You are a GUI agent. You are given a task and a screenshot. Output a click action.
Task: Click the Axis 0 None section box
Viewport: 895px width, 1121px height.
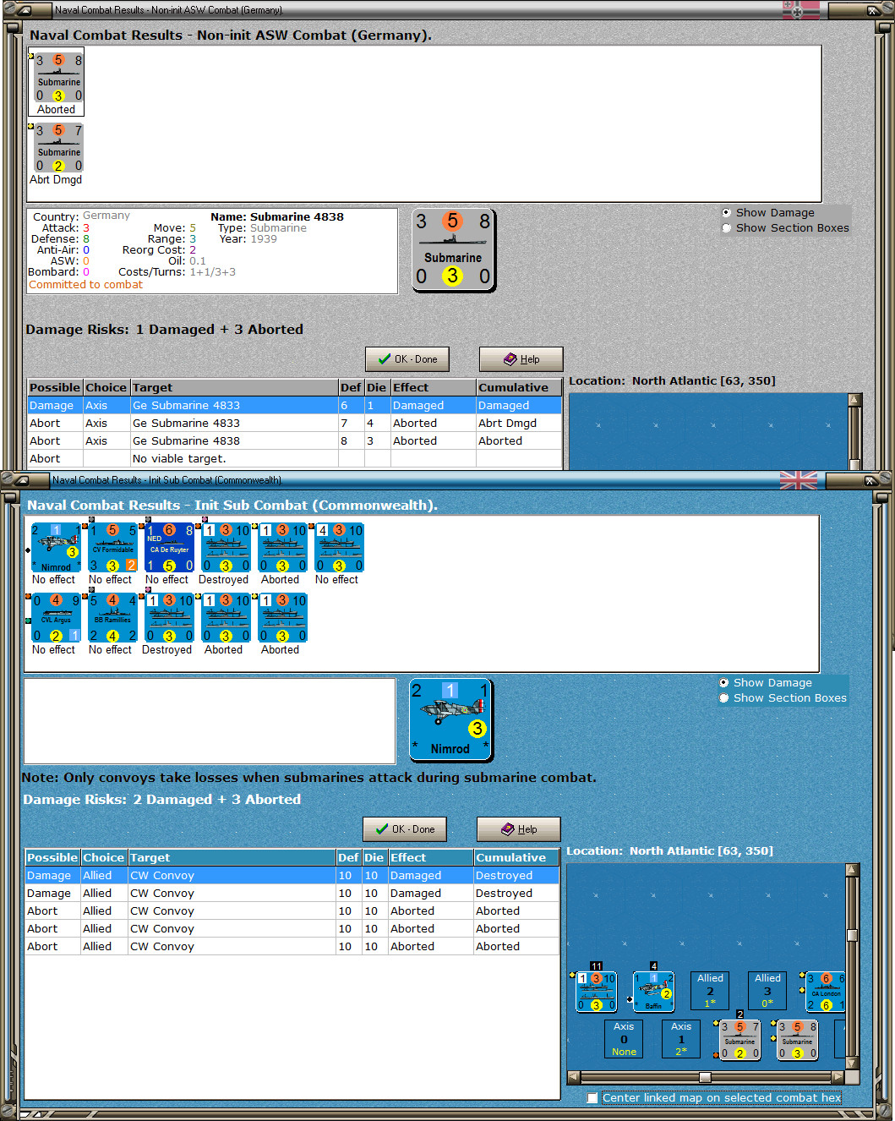pyautogui.click(x=624, y=1039)
